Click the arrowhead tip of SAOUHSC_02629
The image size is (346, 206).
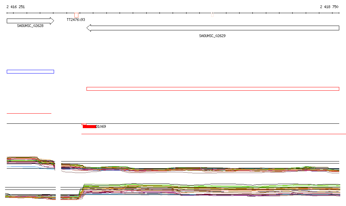click(x=88, y=28)
